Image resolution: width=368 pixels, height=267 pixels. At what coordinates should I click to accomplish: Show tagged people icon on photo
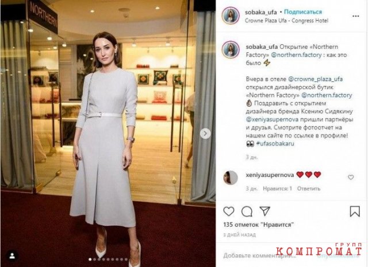point(12,256)
